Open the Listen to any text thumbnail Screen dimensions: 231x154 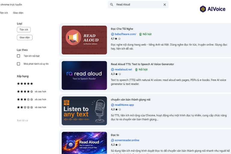click(x=84, y=111)
